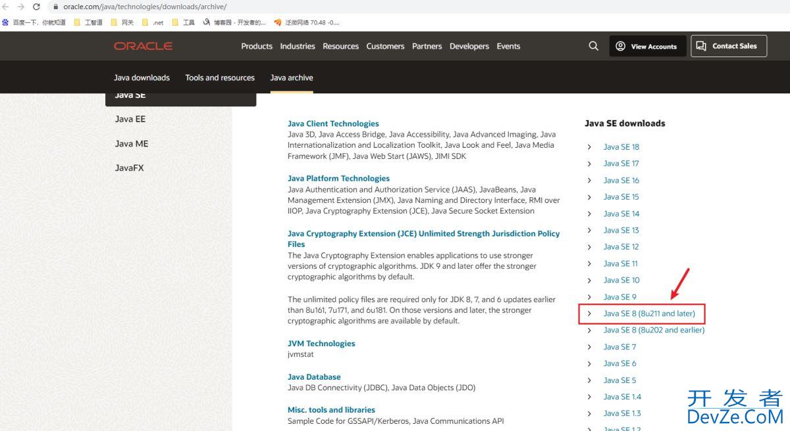Click the View Accounts button

coord(648,46)
